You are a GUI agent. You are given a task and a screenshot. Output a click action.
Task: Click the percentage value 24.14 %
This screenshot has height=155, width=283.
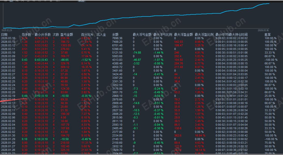click(x=86, y=45)
